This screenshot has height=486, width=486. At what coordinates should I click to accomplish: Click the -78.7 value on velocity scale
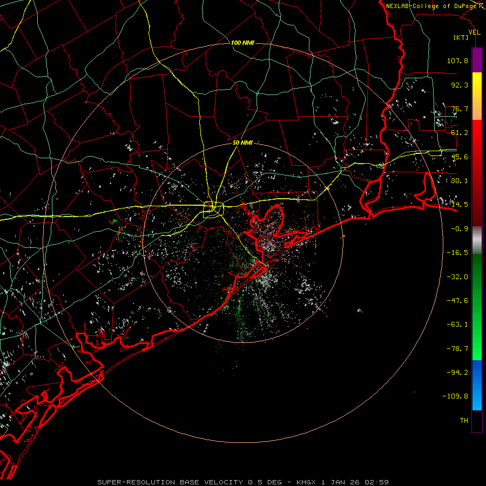point(457,349)
